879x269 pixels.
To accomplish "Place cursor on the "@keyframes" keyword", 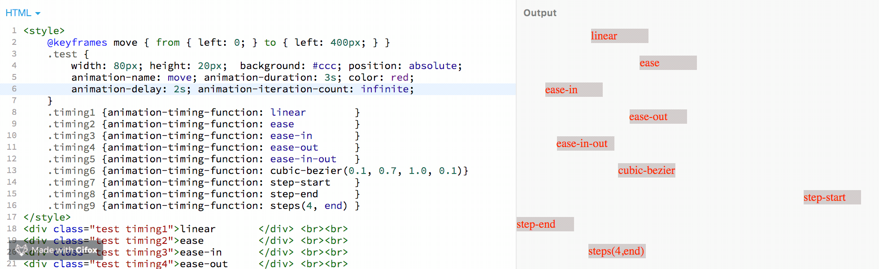I will tap(77, 43).
